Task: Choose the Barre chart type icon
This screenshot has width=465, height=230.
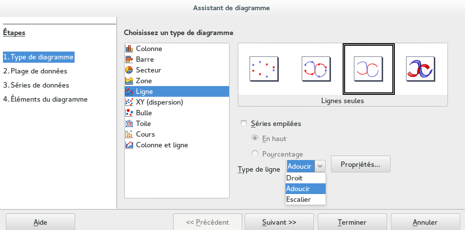Action: point(129,59)
